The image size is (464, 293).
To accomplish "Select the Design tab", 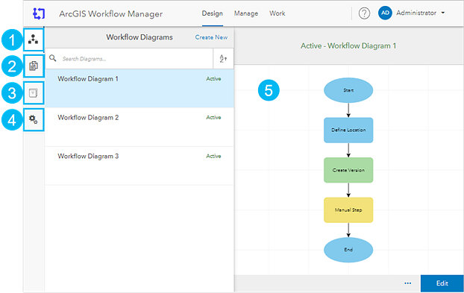I will 212,13.
